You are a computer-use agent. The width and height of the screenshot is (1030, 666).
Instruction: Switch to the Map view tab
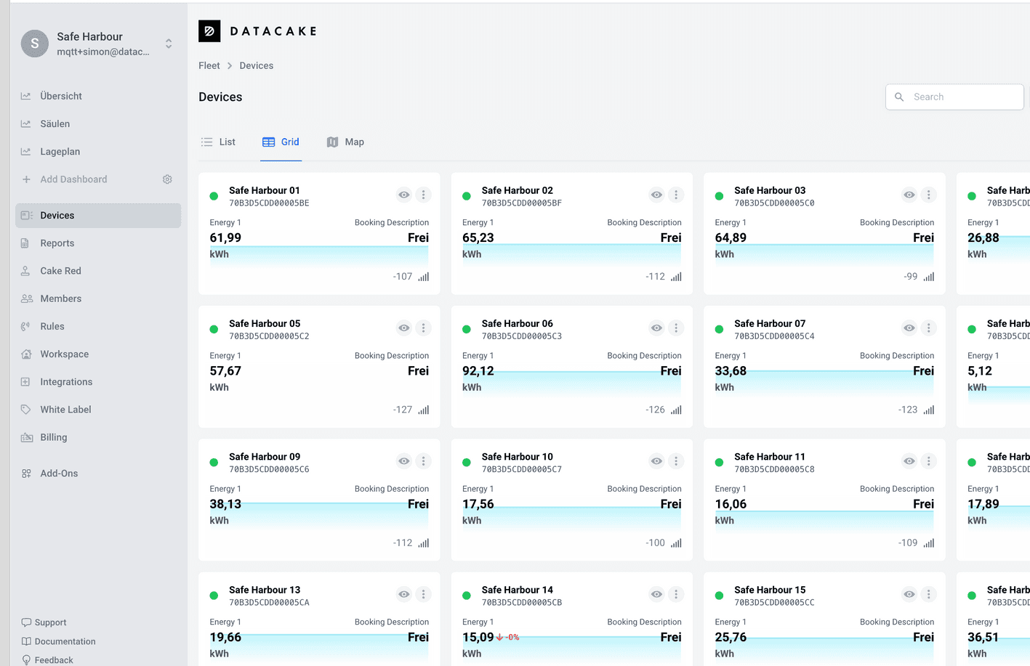pyautogui.click(x=345, y=142)
